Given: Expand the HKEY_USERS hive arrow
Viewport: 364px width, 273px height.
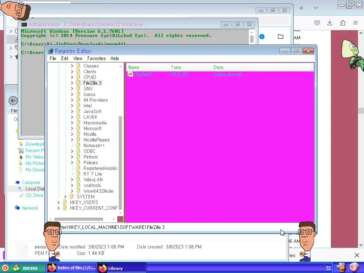Looking at the screenshot, I should [59, 202].
